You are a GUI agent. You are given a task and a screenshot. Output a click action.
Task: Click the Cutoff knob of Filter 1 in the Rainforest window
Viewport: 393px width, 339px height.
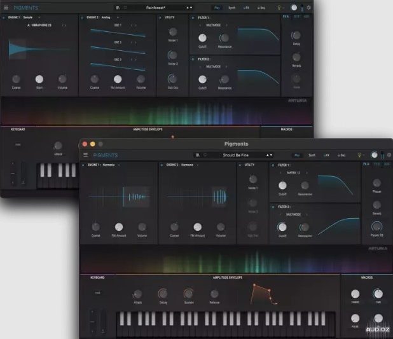pyautogui.click(x=202, y=38)
